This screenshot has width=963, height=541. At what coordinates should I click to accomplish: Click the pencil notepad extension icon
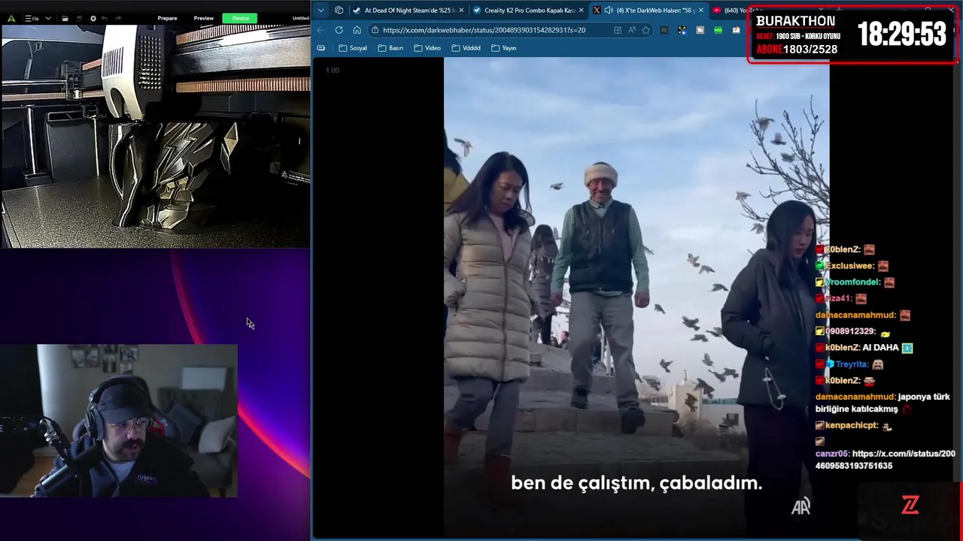(x=736, y=30)
